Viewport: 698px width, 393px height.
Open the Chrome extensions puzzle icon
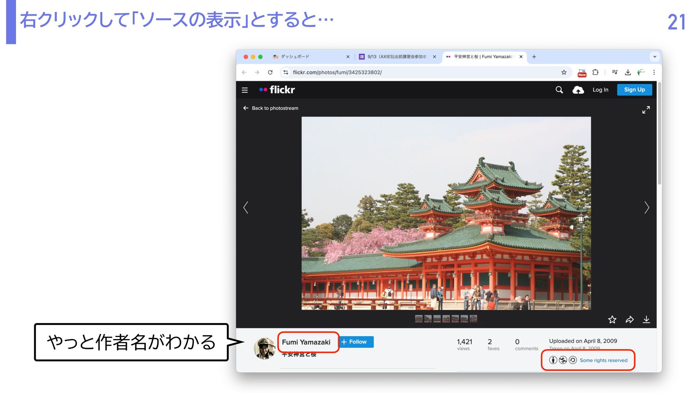tap(595, 72)
